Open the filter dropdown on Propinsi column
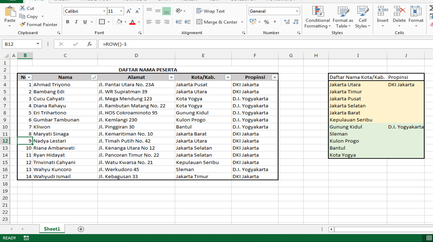 (274, 77)
